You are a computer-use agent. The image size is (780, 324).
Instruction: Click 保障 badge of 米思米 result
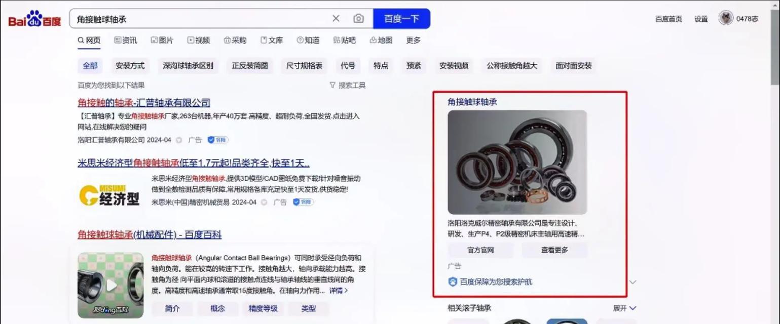303,202
